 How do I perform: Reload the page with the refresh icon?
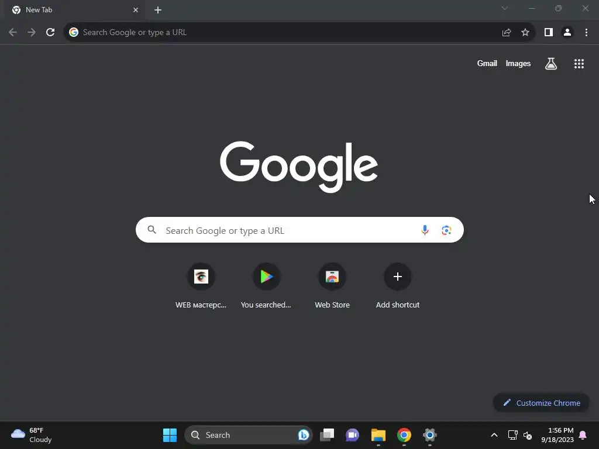coord(50,33)
